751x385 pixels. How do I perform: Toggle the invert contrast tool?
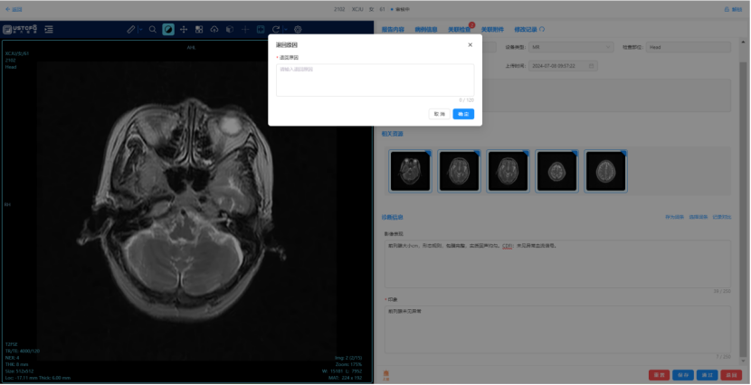(168, 30)
